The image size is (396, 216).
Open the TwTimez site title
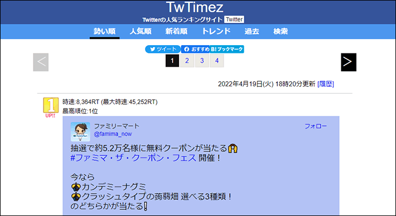[x=195, y=7]
